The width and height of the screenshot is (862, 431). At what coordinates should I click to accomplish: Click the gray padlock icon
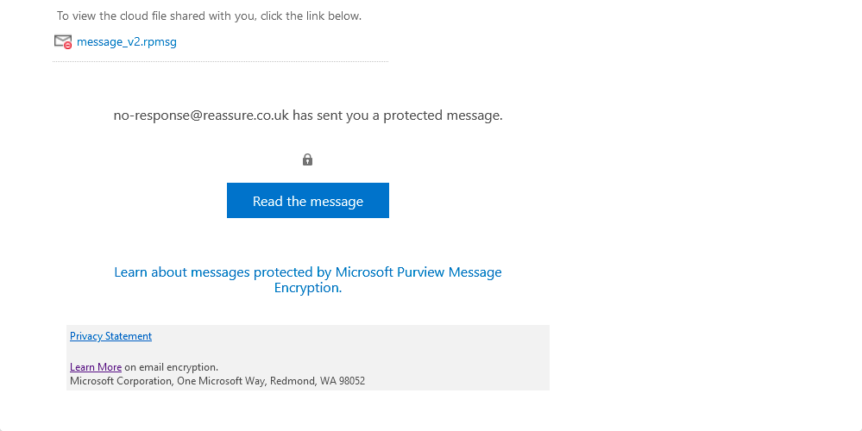click(x=307, y=159)
